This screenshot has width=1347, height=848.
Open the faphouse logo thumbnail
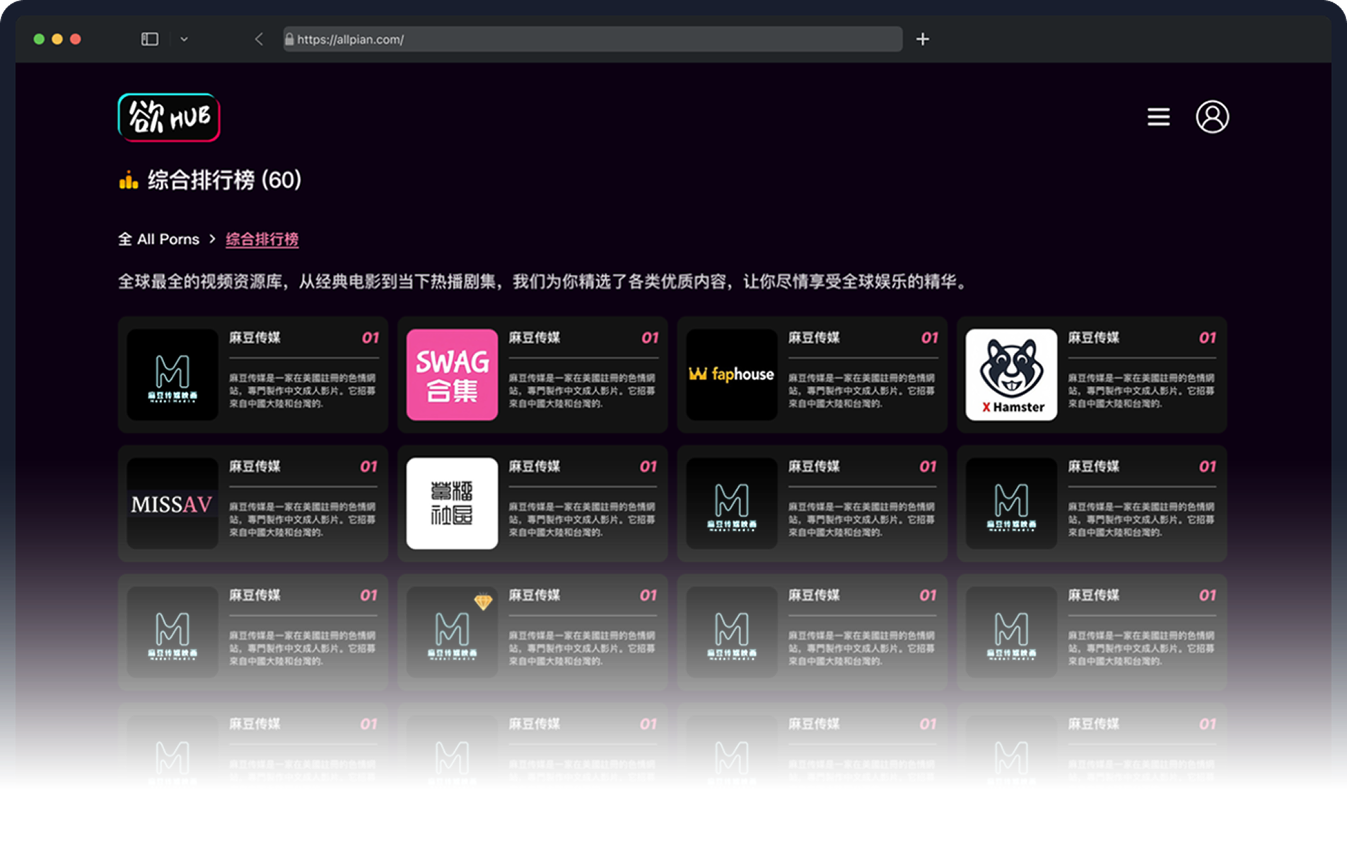[731, 375]
